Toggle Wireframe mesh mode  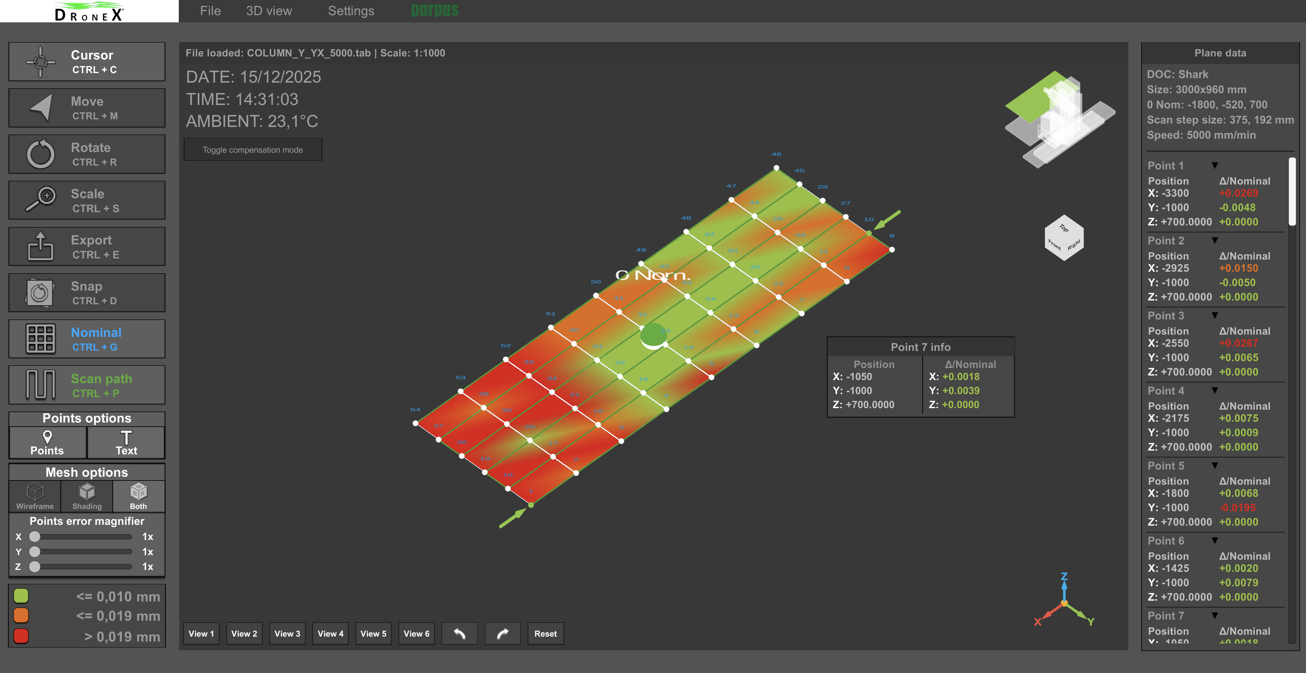pos(34,496)
